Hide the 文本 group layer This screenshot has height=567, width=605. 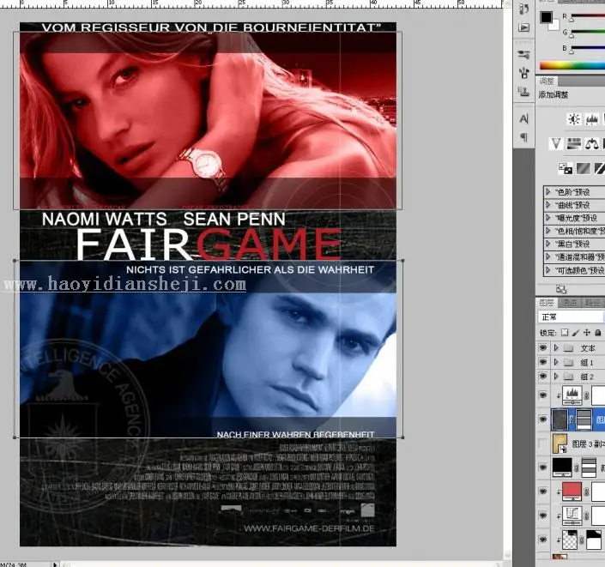[543, 348]
